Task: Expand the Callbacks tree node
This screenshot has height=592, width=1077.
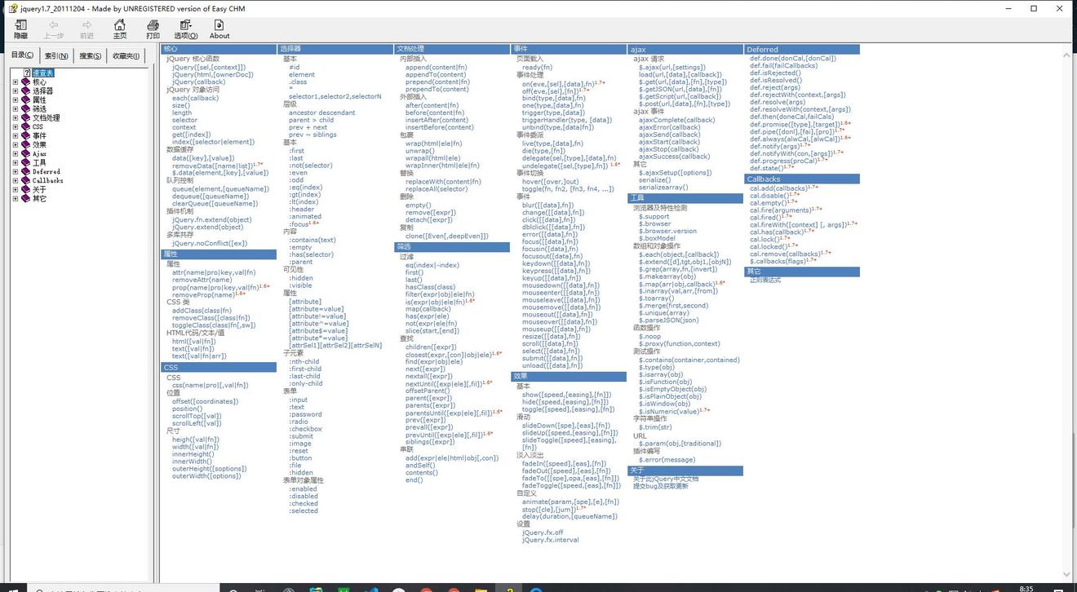Action: coord(15,180)
